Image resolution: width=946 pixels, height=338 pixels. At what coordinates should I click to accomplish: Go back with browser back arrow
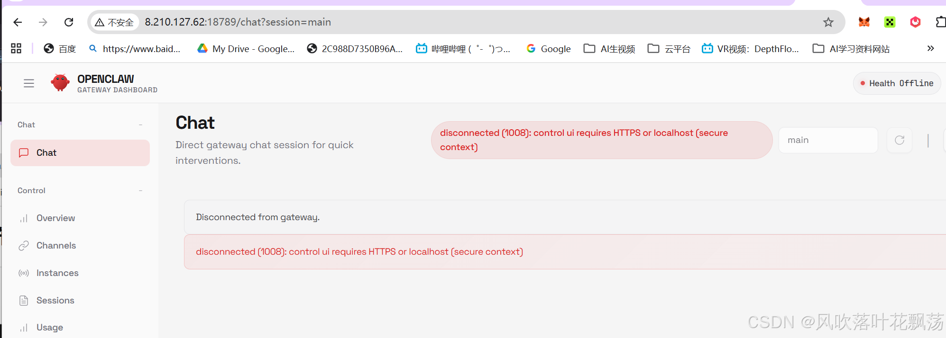coord(18,22)
